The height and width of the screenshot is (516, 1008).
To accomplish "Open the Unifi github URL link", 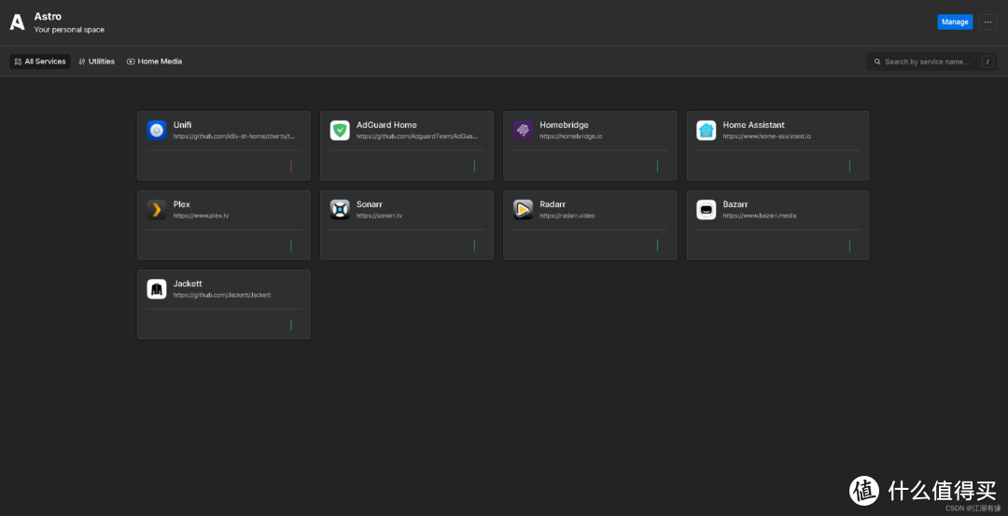I will (x=234, y=136).
